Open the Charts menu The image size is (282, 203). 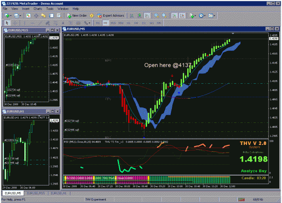coord(37,9)
